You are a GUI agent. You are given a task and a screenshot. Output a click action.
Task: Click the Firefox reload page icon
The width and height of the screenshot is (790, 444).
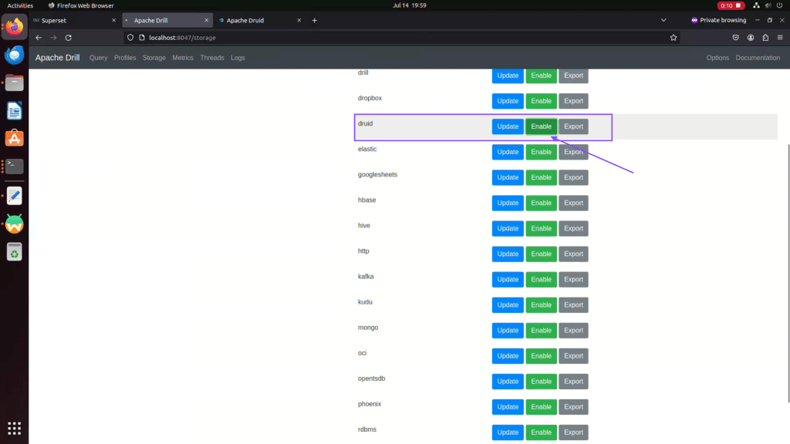click(x=69, y=37)
